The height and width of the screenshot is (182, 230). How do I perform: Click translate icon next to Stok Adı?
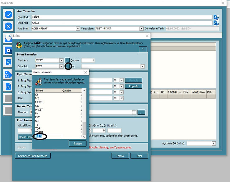tap(216, 23)
